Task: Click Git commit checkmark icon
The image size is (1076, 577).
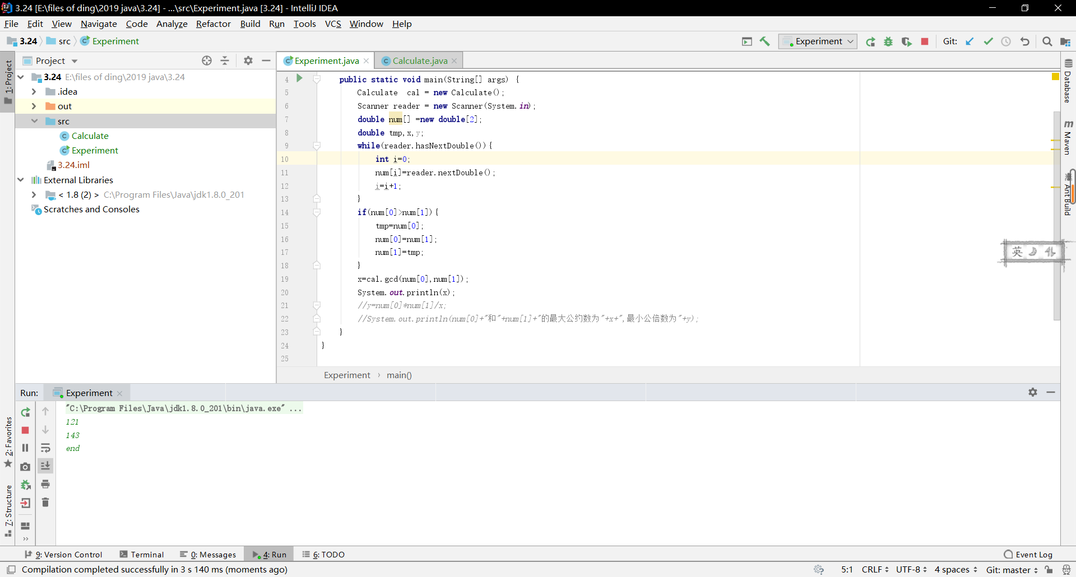Action: pos(988,41)
